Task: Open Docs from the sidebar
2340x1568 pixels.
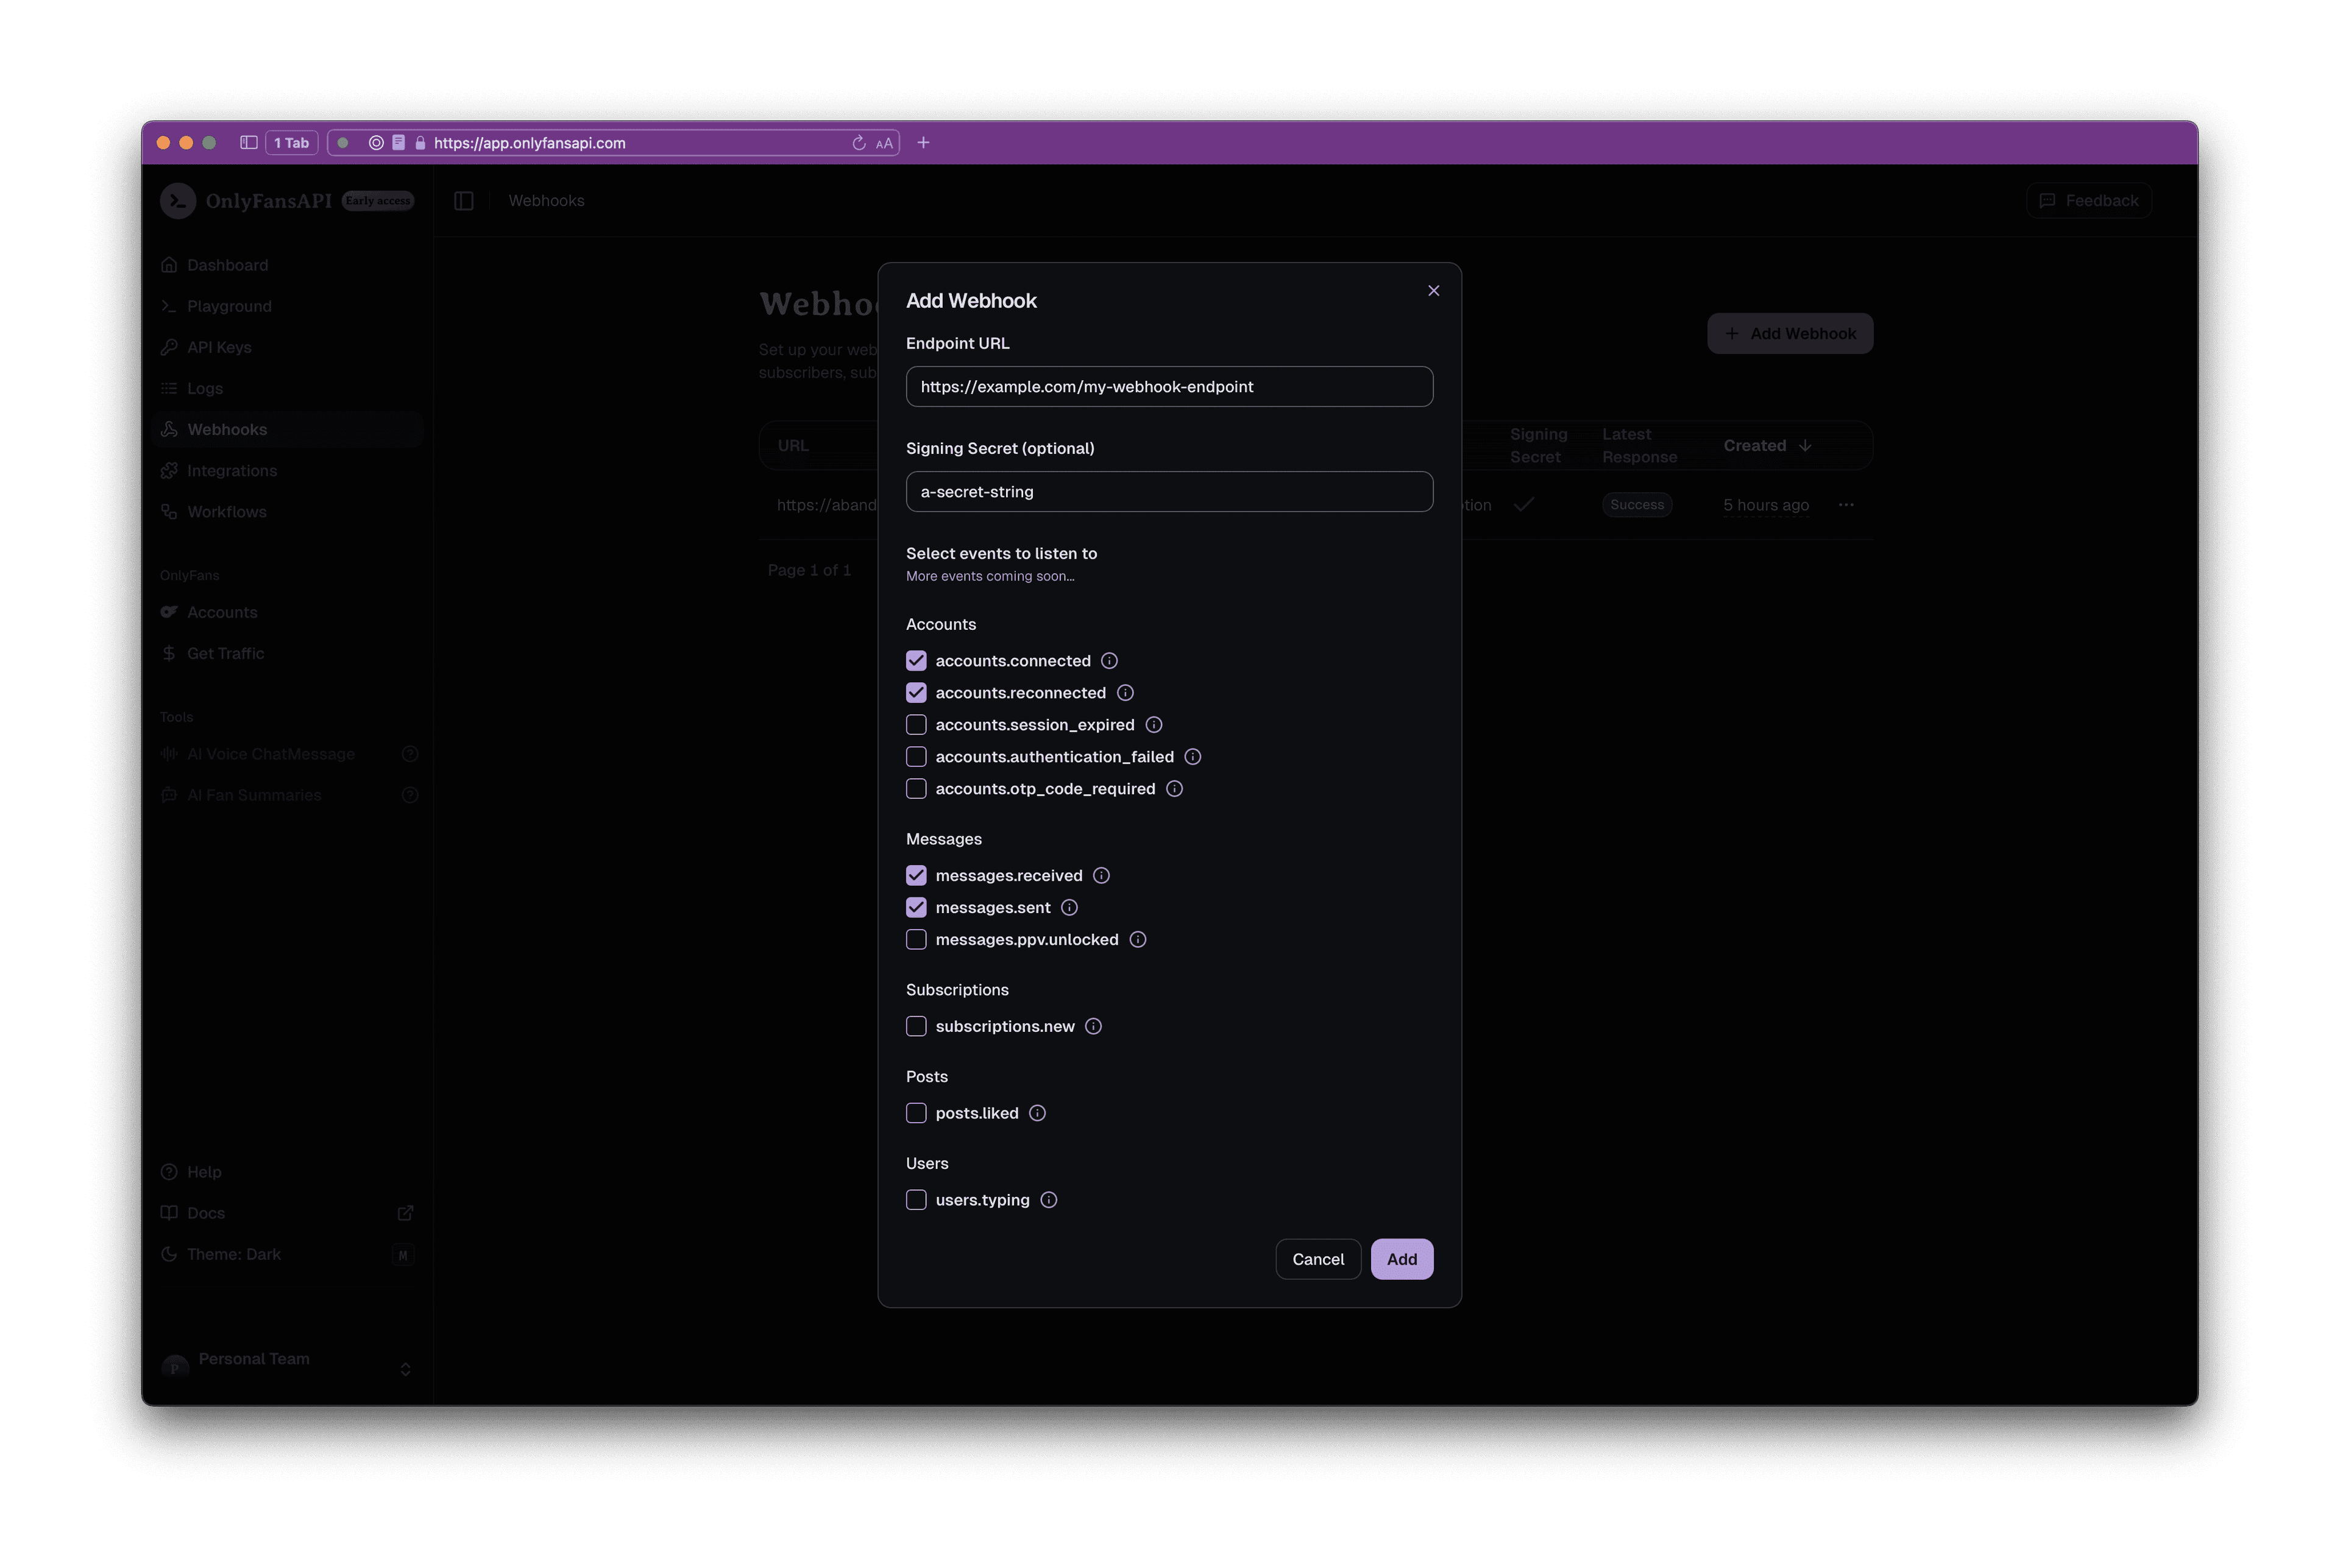Action: (207, 1212)
